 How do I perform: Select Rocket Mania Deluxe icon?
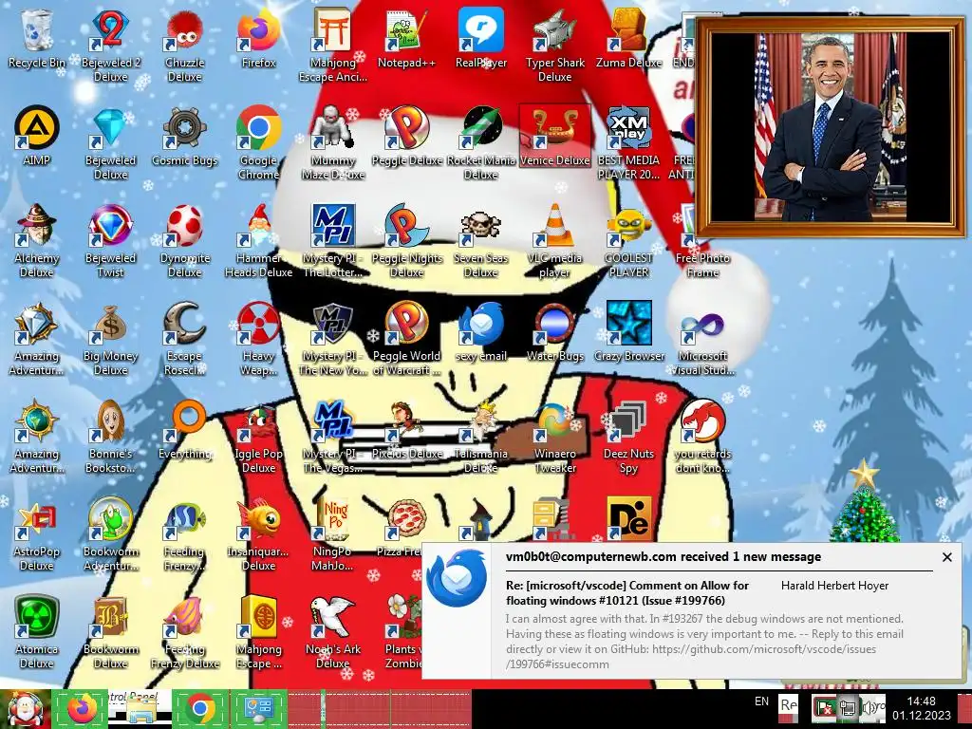pyautogui.click(x=481, y=142)
